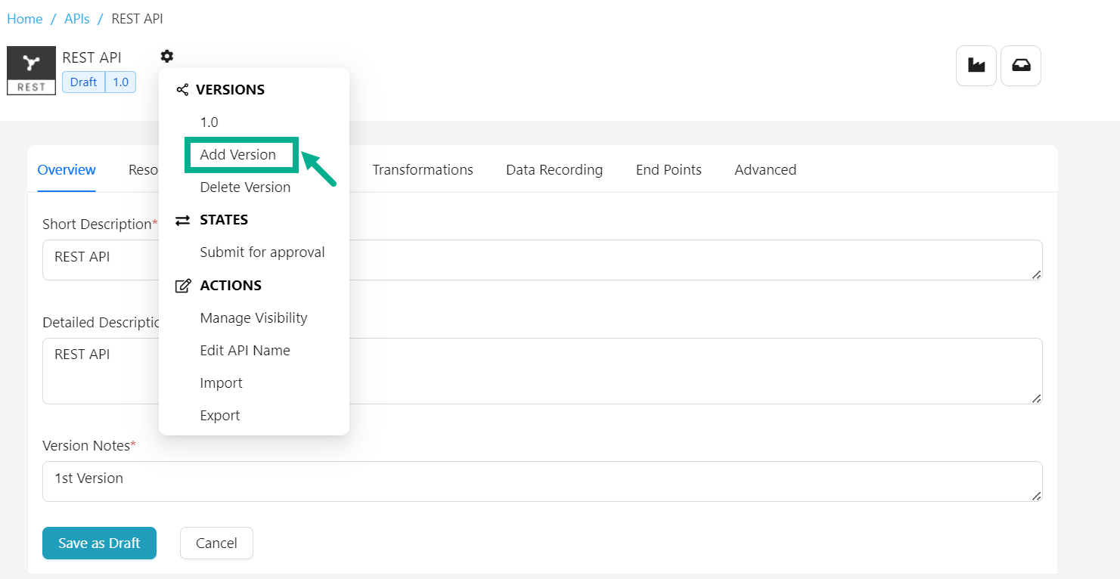Click the REST API logo thumbnail
Screen dimensions: 1120x579
(31, 70)
